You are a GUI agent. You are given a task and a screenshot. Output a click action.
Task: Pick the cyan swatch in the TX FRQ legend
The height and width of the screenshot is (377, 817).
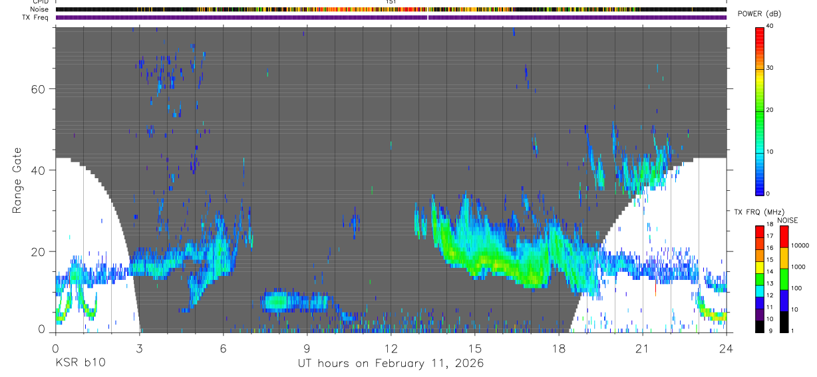tap(760, 291)
